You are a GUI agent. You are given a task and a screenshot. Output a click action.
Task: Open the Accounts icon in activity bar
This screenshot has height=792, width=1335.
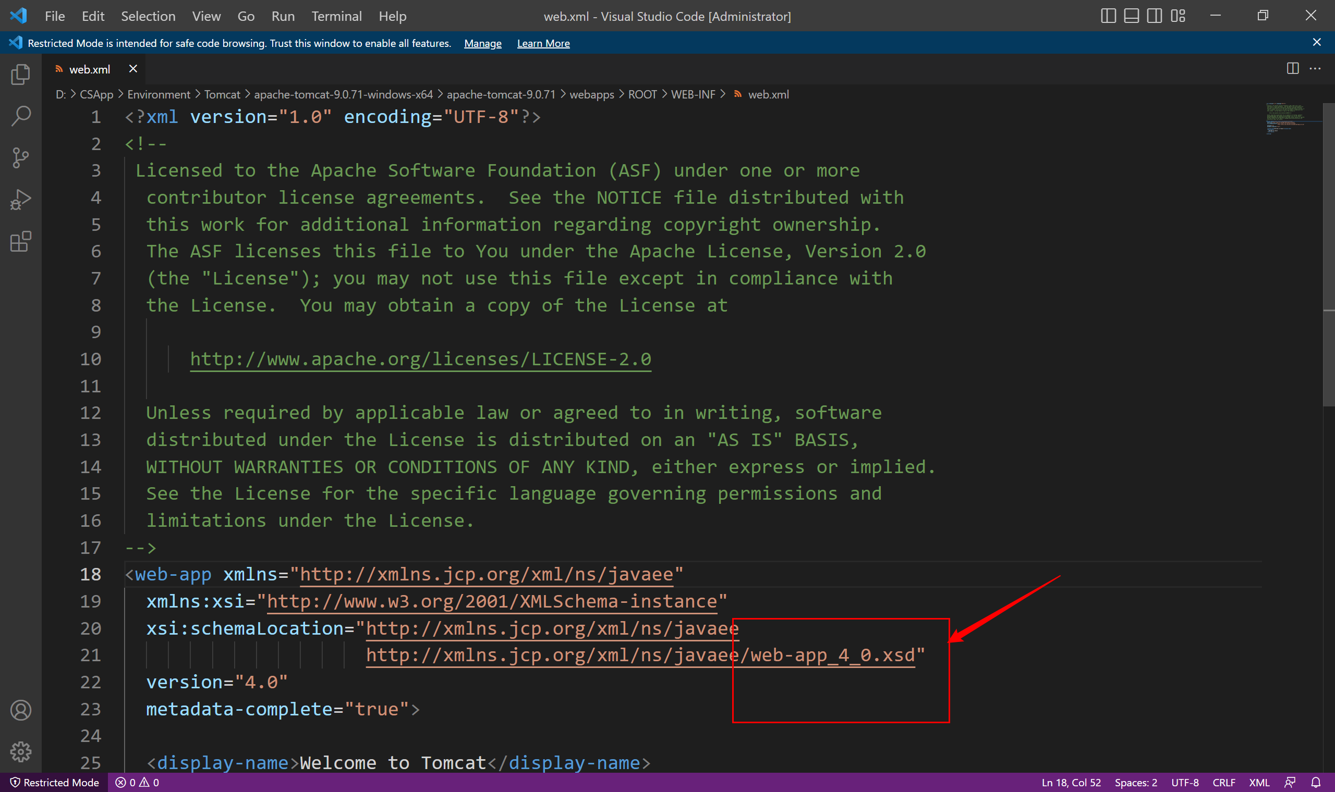coord(21,710)
